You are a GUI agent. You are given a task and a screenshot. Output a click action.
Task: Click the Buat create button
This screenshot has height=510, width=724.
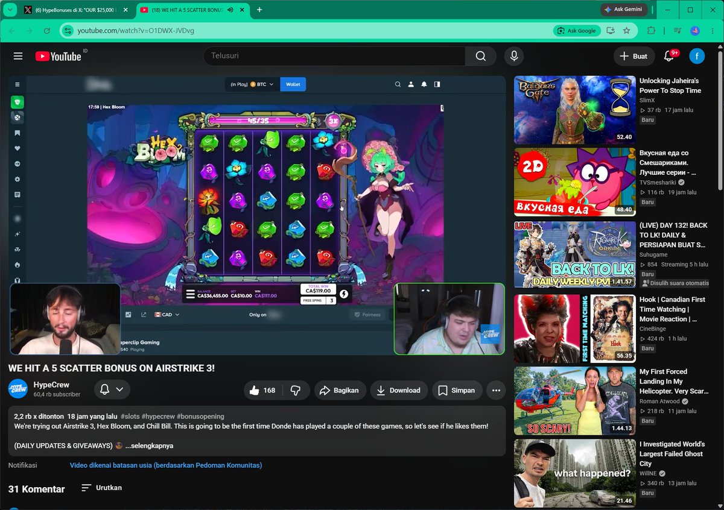pos(634,56)
